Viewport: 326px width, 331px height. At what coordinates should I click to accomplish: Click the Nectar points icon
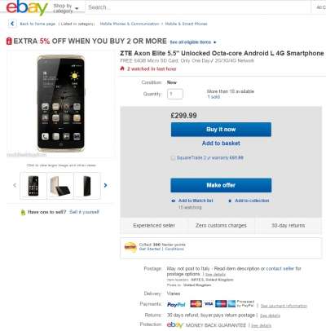point(130,247)
